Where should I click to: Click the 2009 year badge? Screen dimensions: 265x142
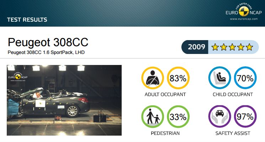point(195,47)
